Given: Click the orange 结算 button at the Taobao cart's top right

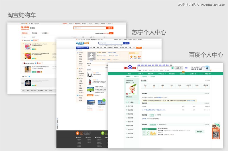Looking at the screenshot, I should 111,33.
